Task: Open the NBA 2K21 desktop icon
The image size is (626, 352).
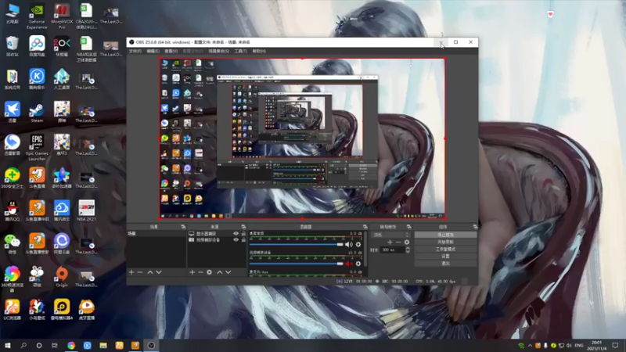Action: pos(86,210)
